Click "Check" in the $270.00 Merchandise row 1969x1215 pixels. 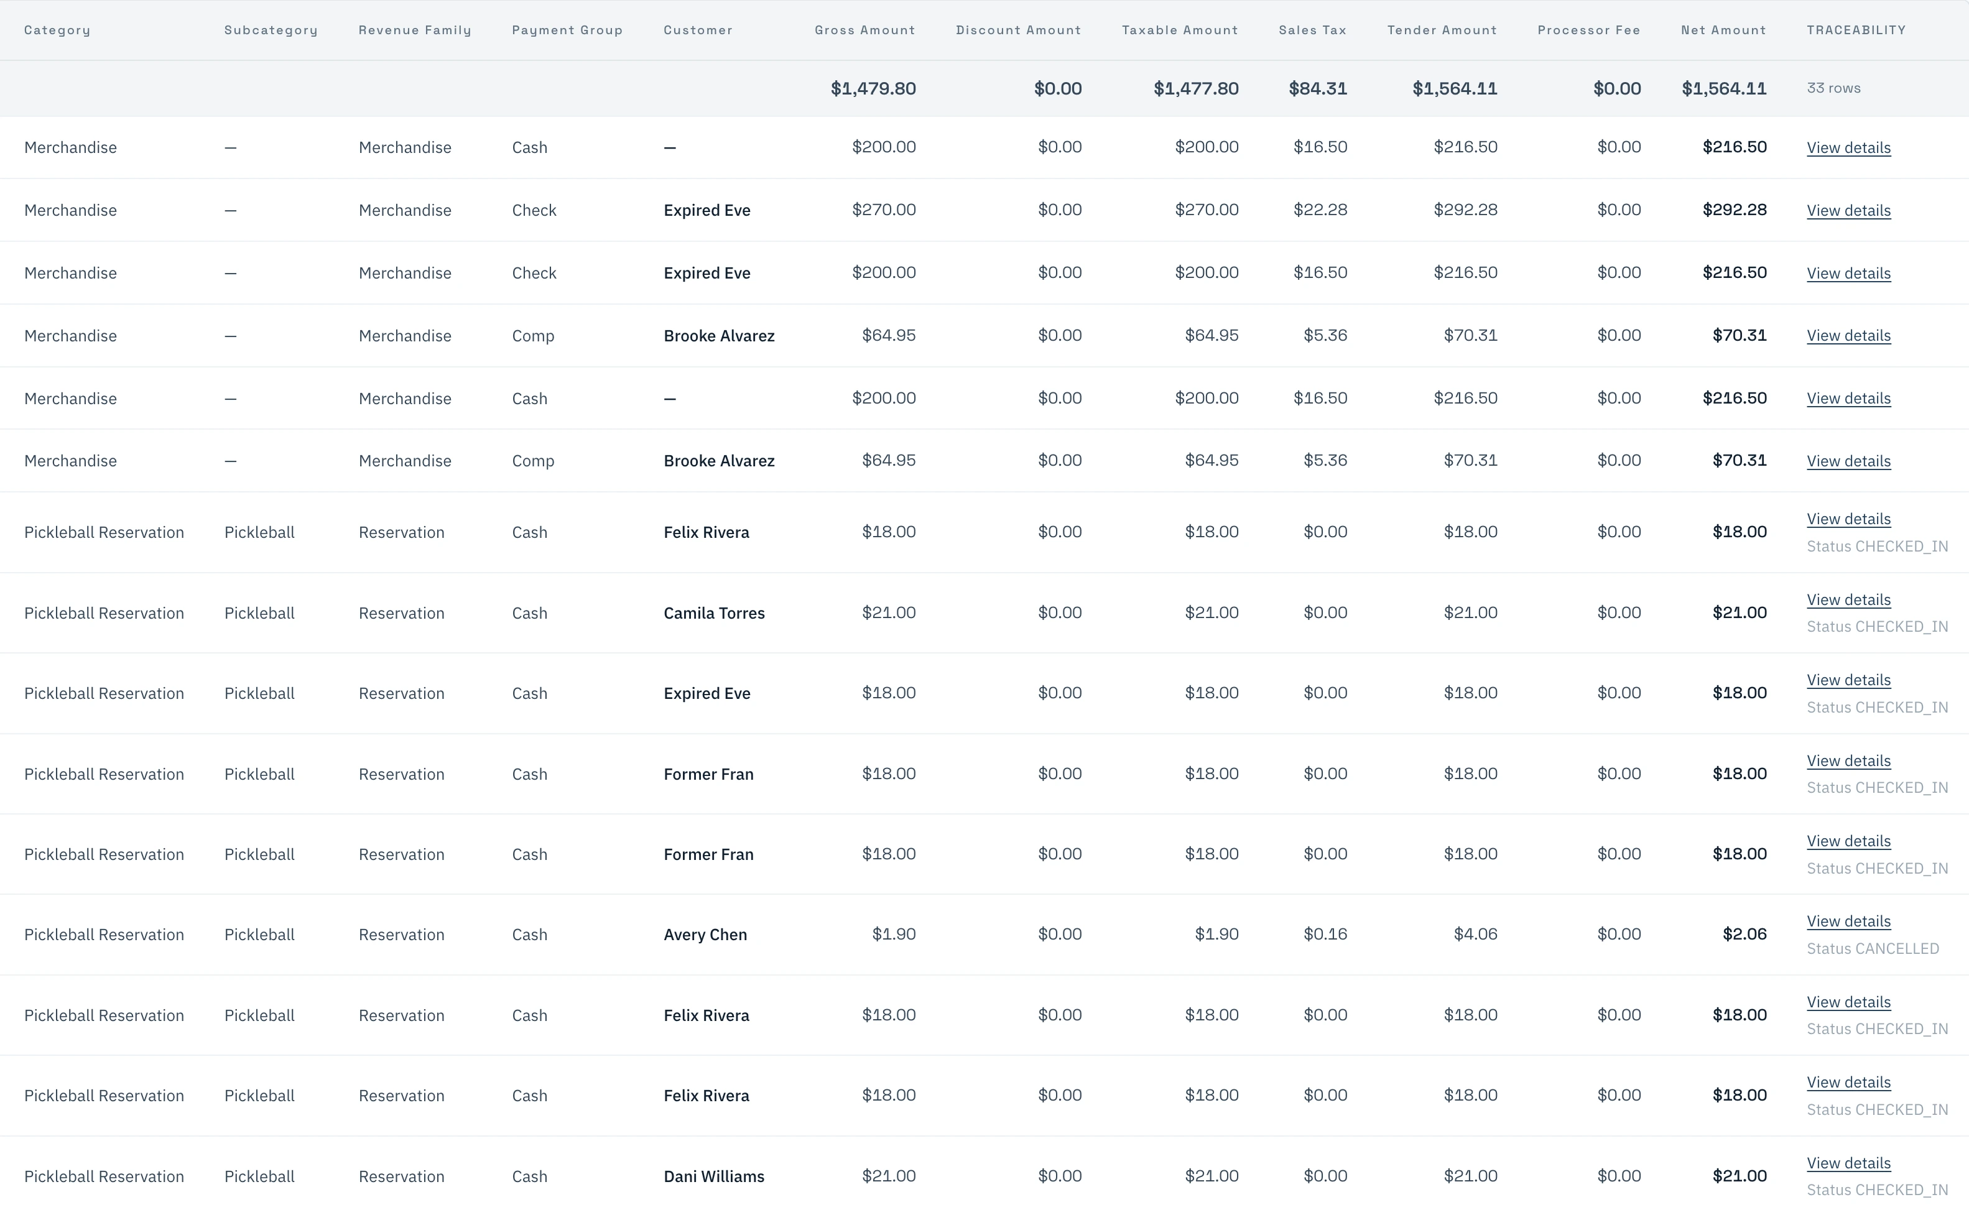click(534, 211)
